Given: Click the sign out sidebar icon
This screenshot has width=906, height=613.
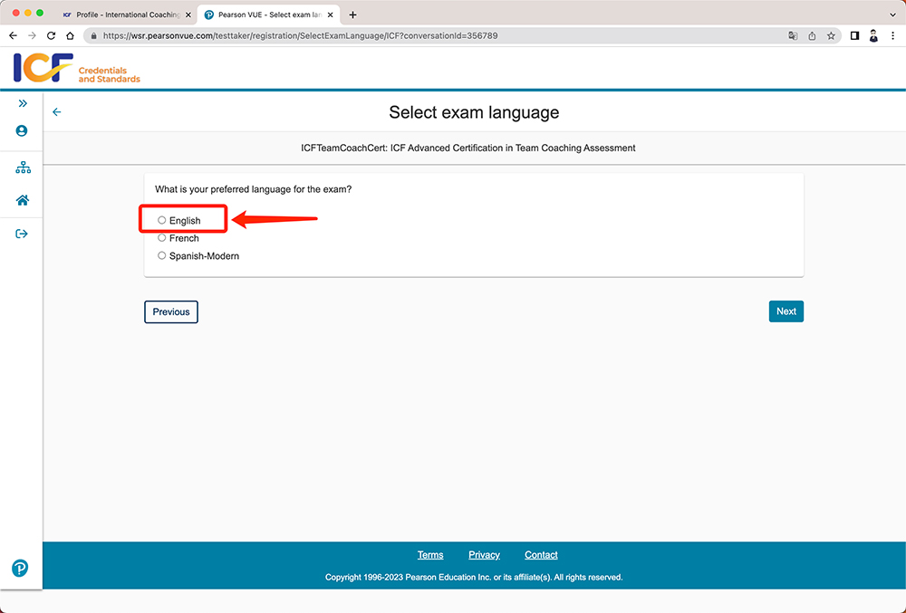Looking at the screenshot, I should [x=22, y=234].
